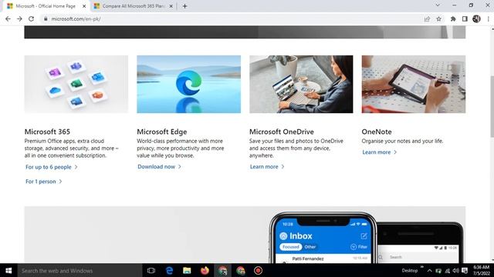Share this page icon in address bar
Image resolution: width=494 pixels, height=277 pixels.
(x=427, y=18)
